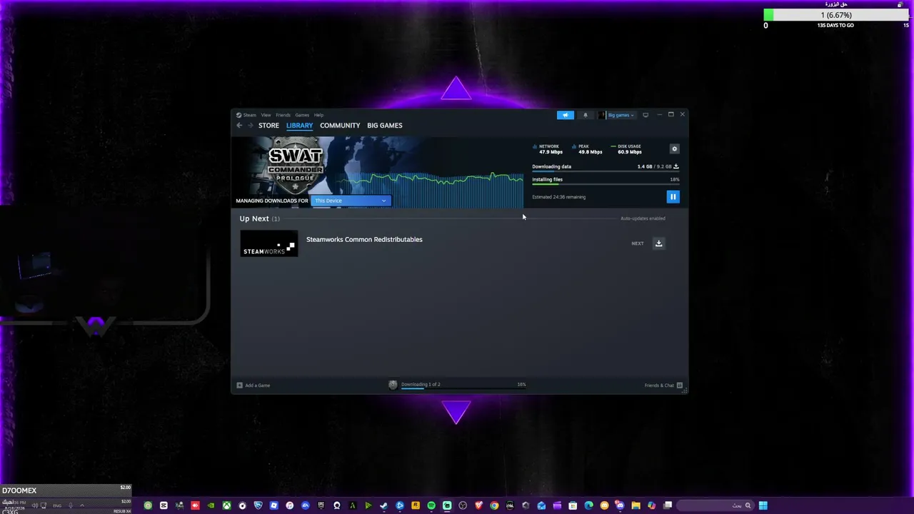Click the PEAK 49.8 Mbps stat
Viewport: 914px width, 514px height.
(588, 149)
